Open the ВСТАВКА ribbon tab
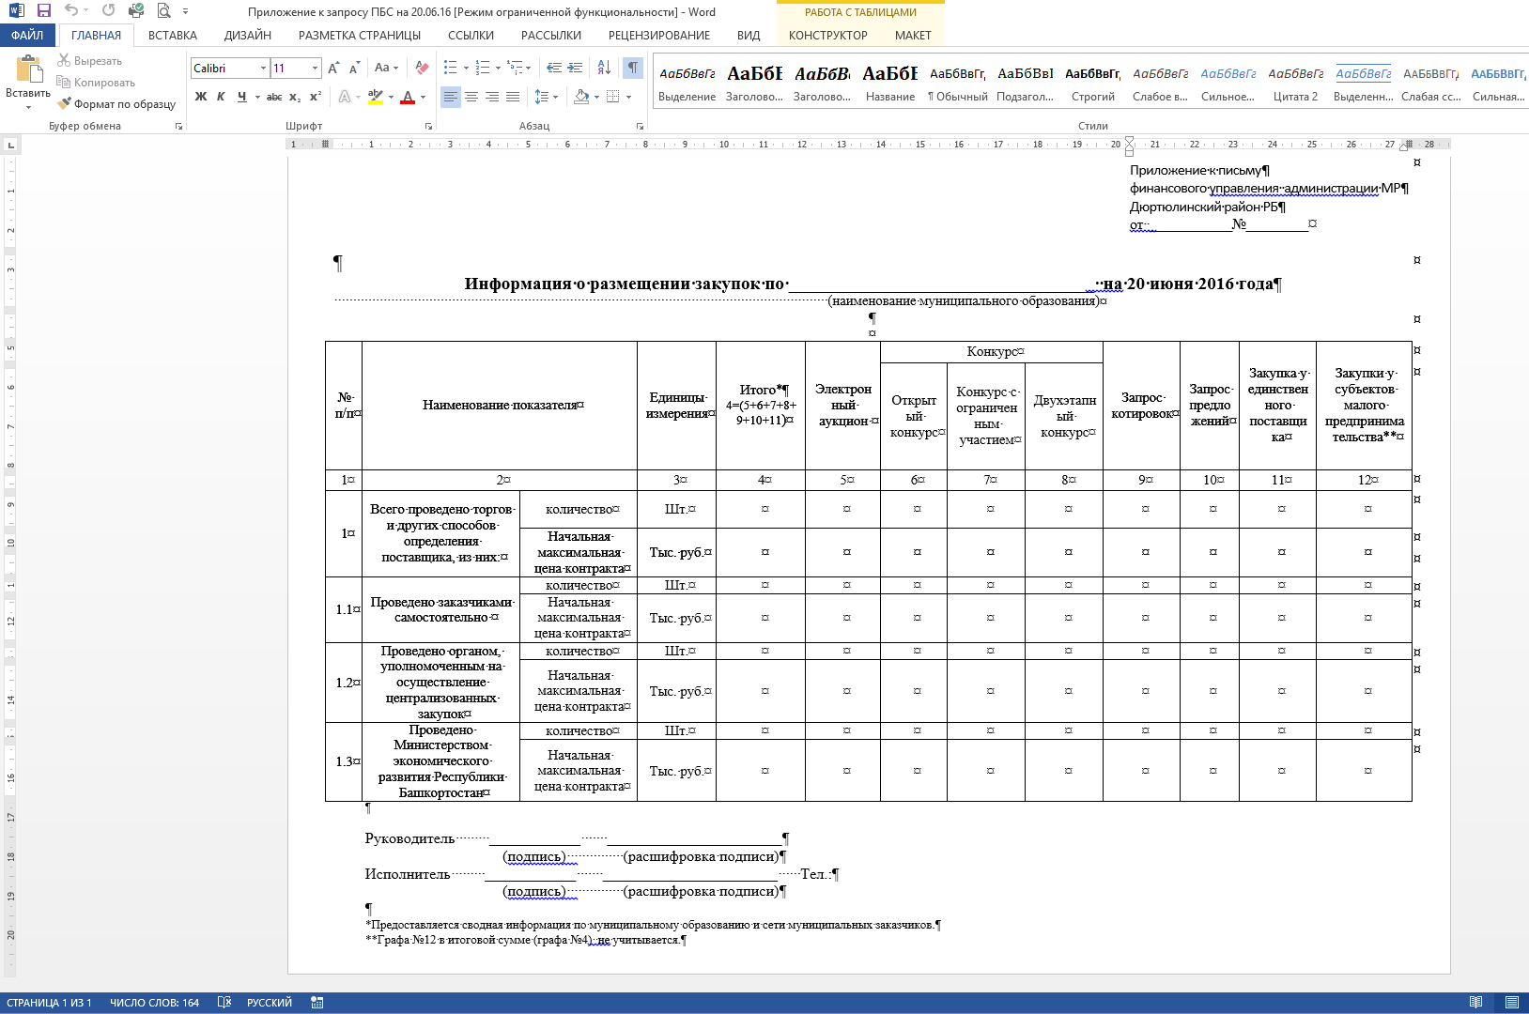This screenshot has width=1529, height=1014. (172, 36)
